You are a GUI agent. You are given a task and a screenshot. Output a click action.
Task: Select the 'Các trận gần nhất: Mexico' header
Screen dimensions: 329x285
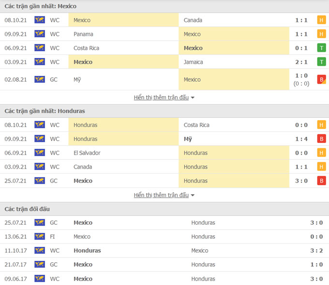point(41,6)
